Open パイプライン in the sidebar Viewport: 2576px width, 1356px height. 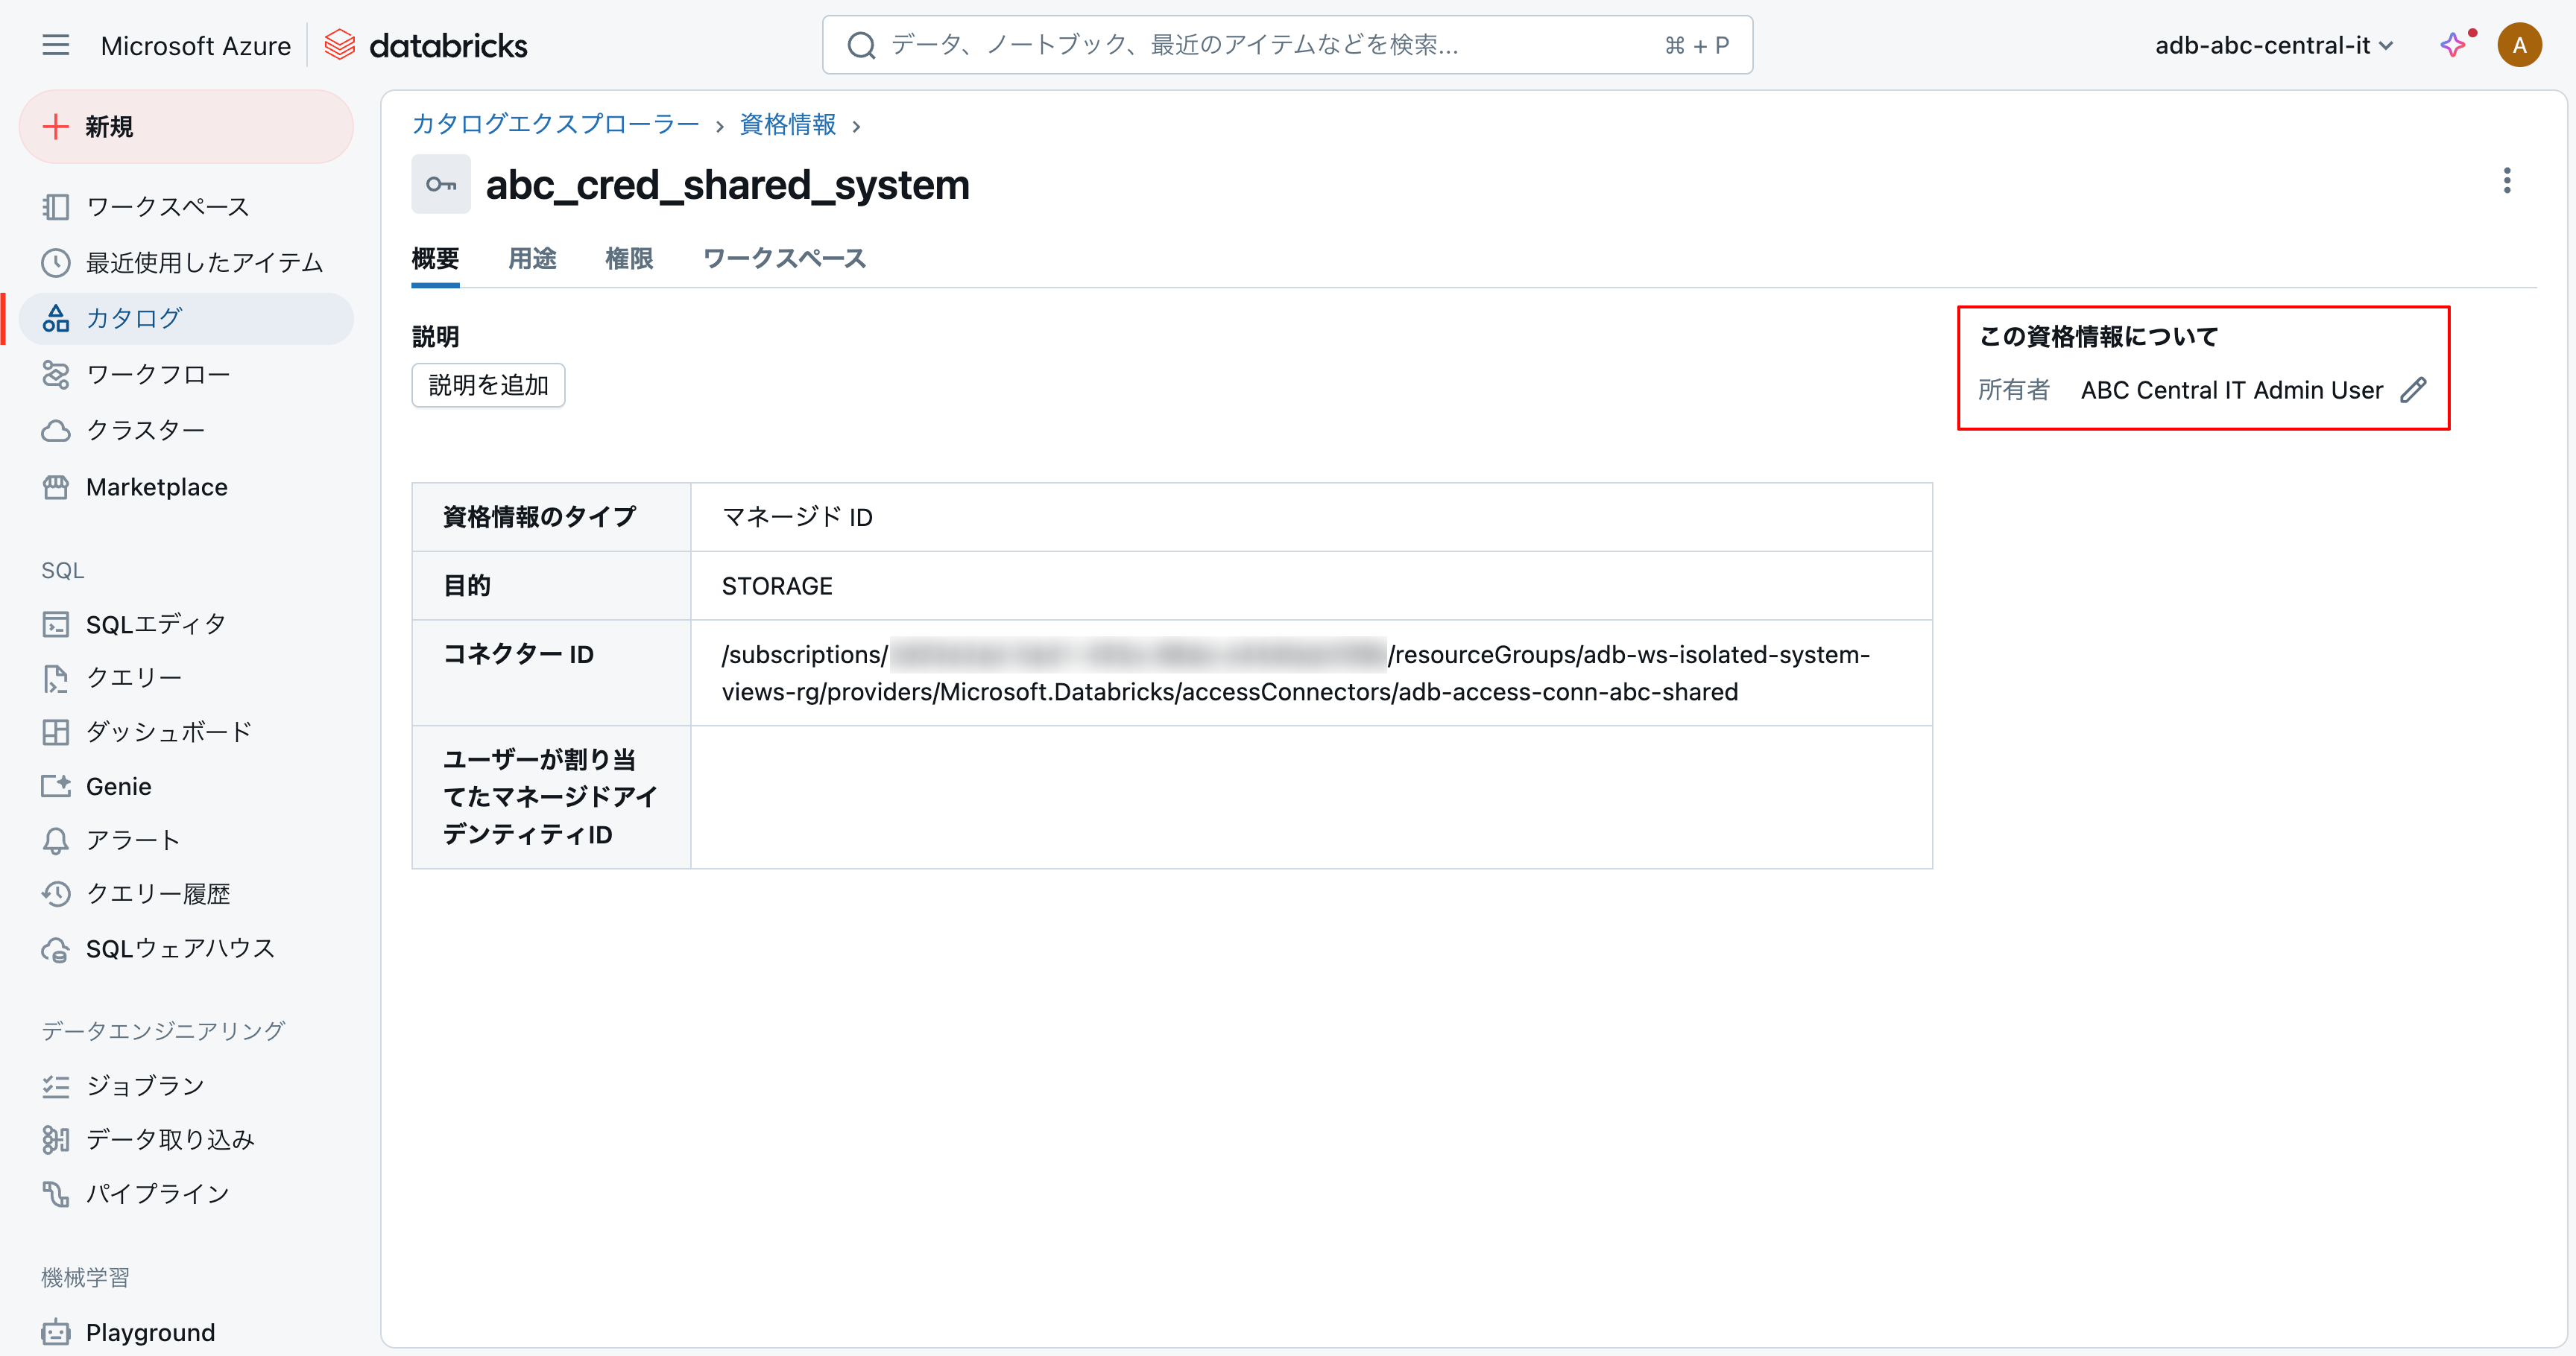[x=157, y=1193]
